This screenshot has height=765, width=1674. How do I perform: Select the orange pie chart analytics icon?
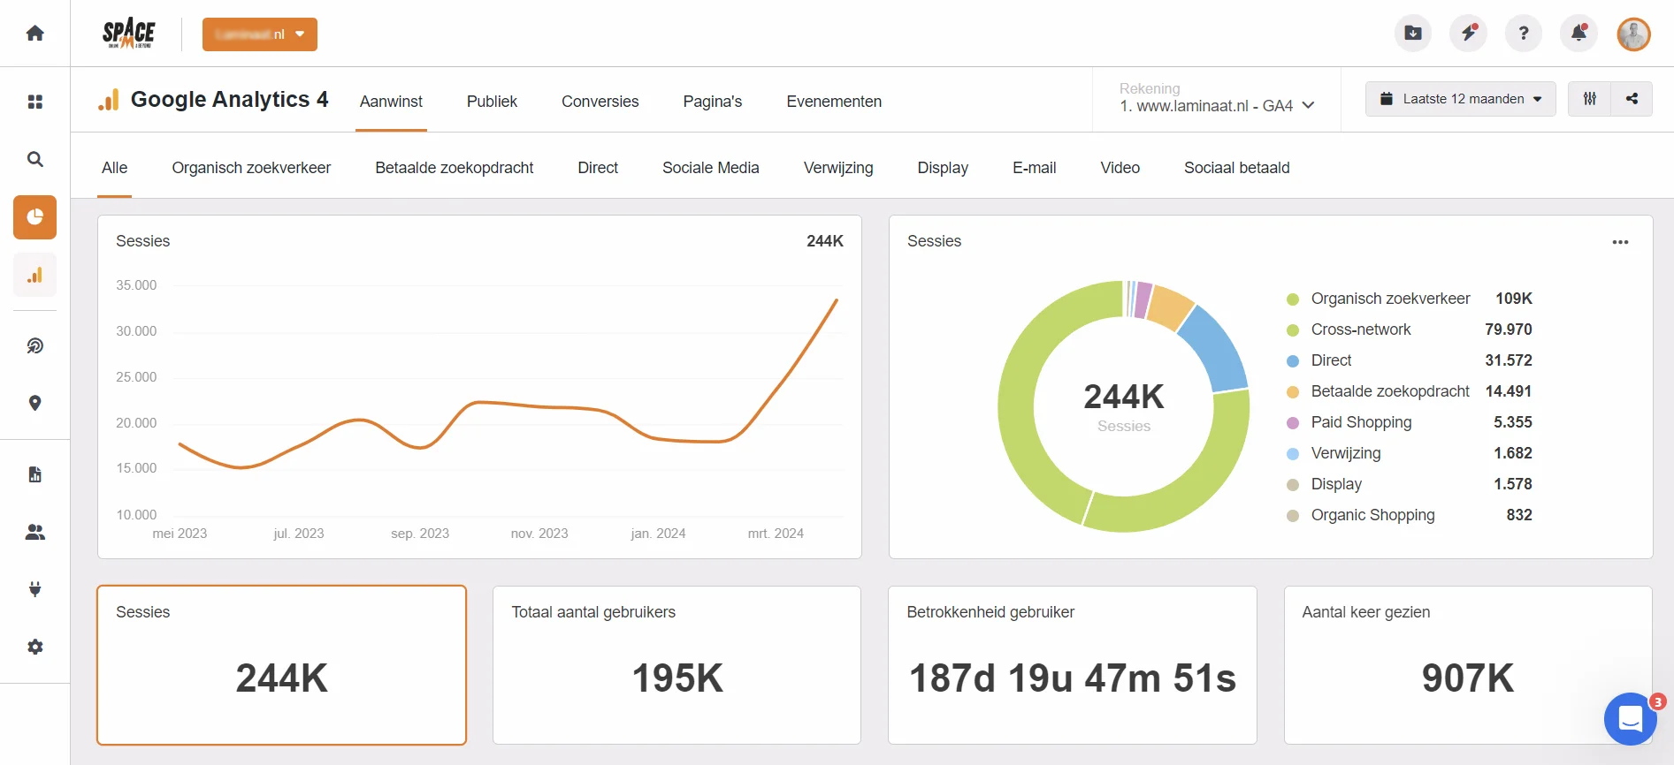(x=34, y=217)
